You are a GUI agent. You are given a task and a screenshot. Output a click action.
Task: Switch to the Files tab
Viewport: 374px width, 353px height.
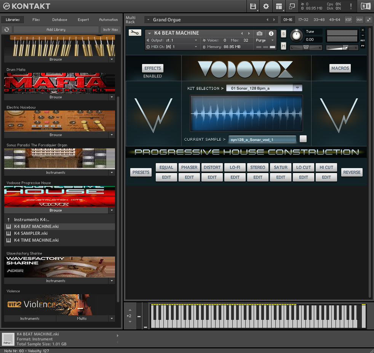click(36, 20)
